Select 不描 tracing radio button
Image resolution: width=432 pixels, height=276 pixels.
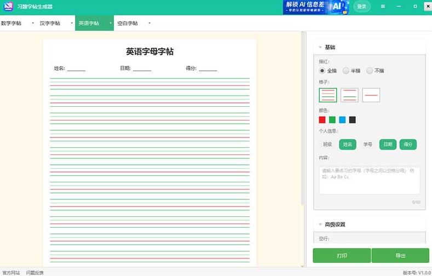pyautogui.click(x=370, y=71)
